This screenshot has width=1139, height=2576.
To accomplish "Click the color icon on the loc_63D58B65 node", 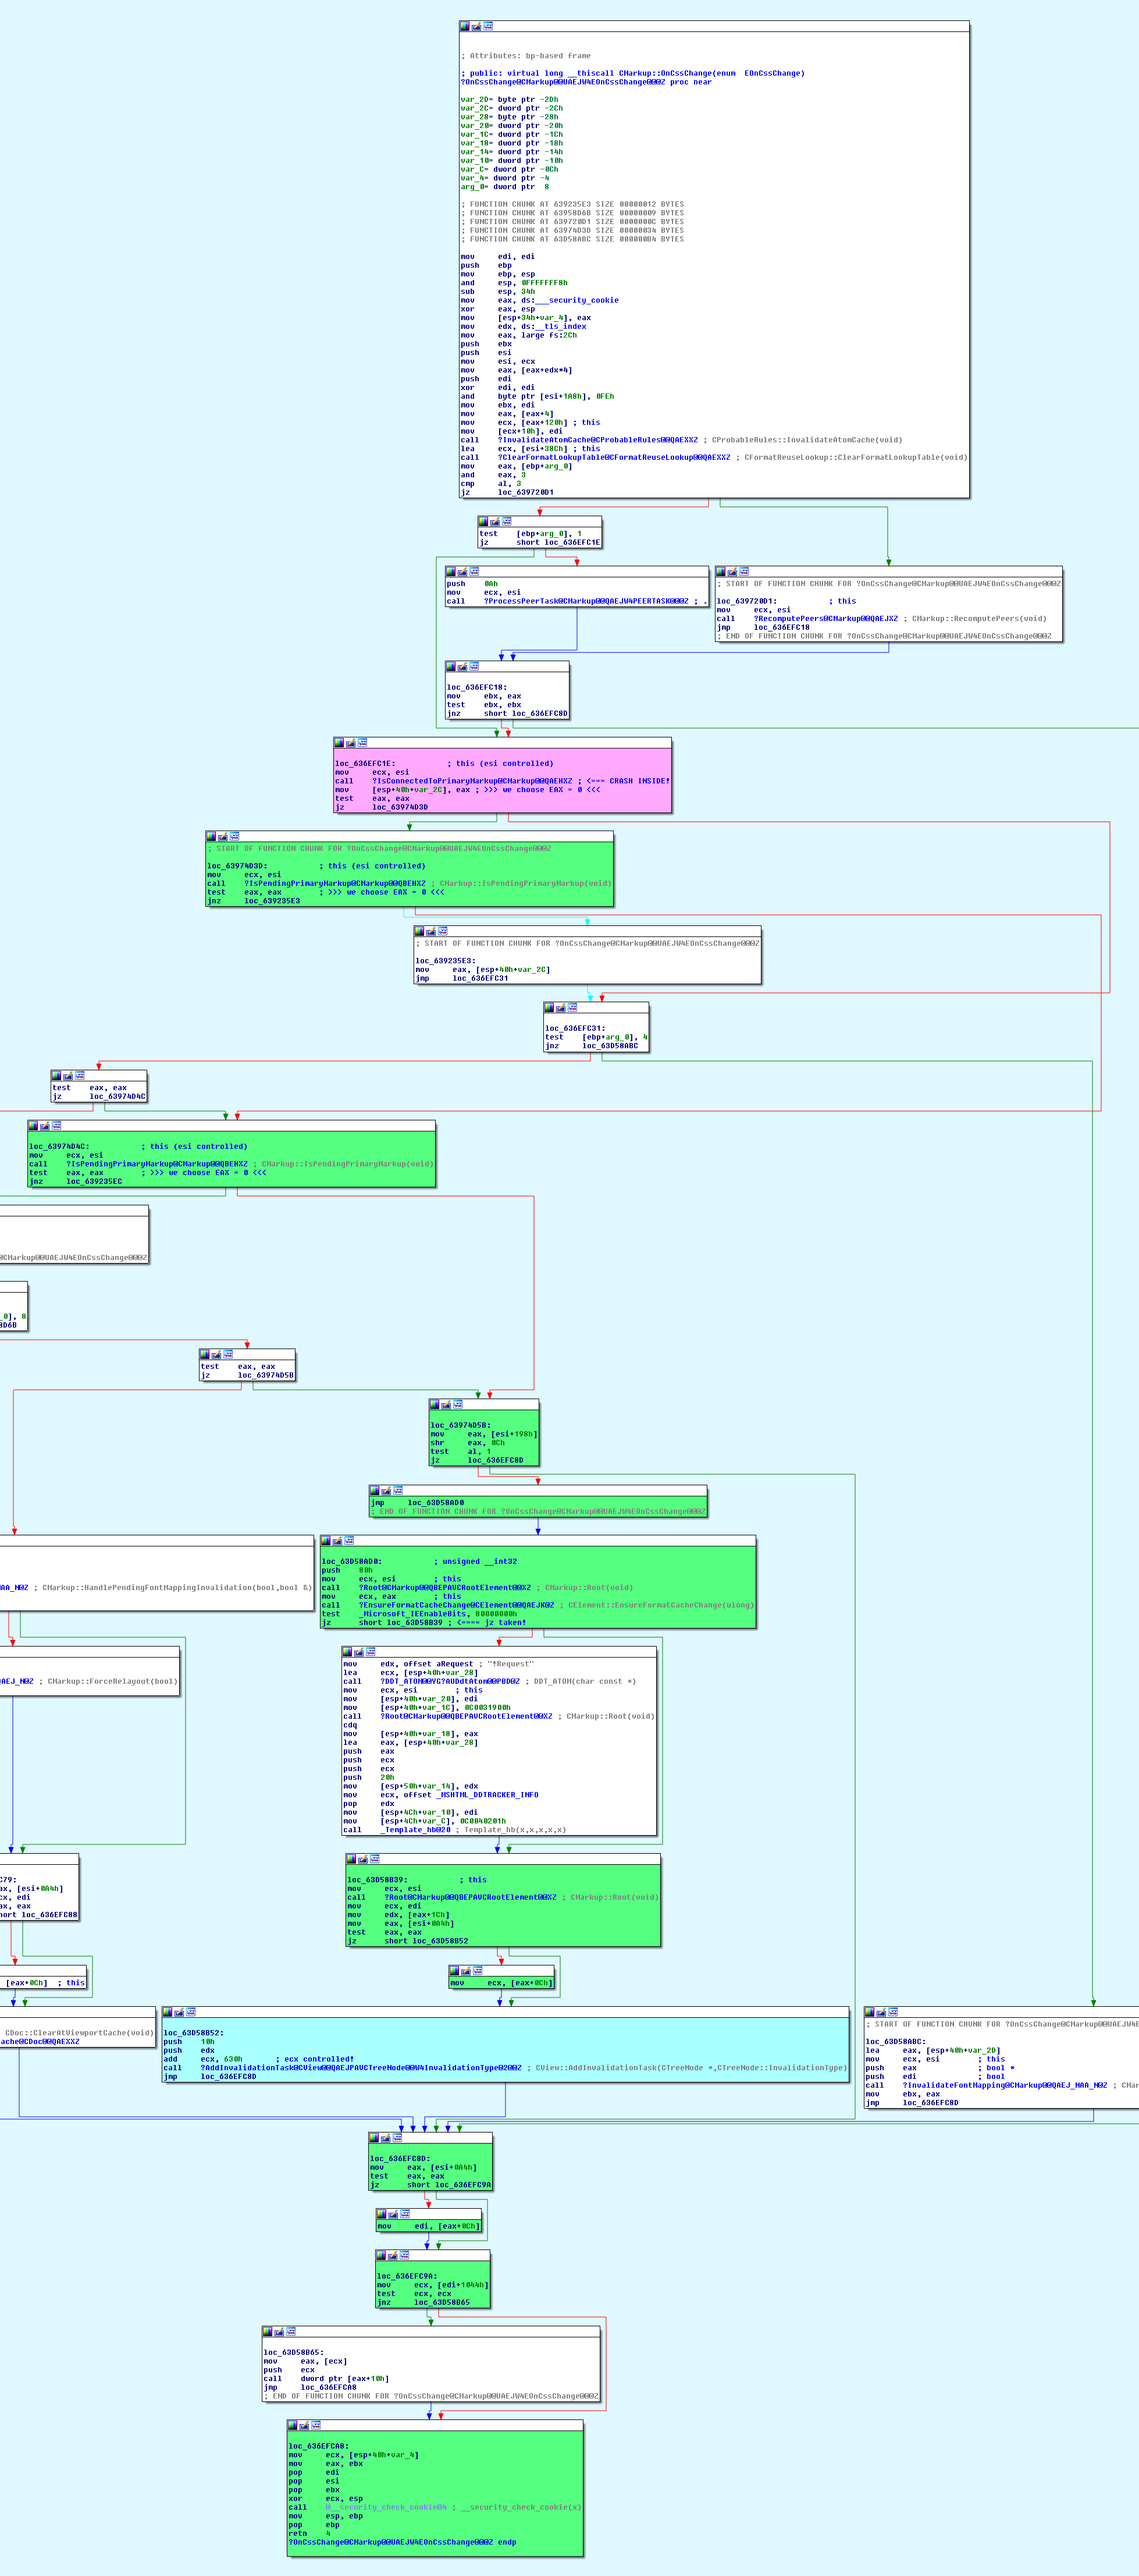I will pyautogui.click(x=267, y=2332).
